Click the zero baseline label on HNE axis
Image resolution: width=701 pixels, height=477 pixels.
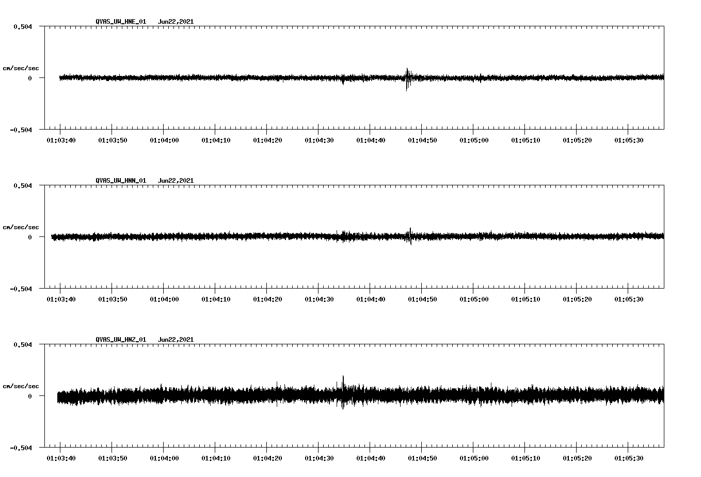coord(30,78)
